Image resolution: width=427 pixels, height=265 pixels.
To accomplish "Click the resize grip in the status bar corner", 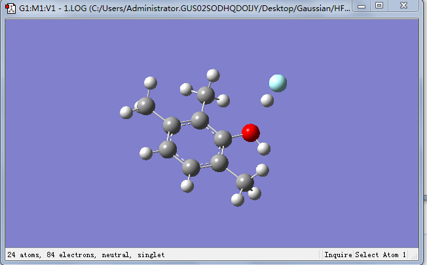I will [x=414, y=256].
